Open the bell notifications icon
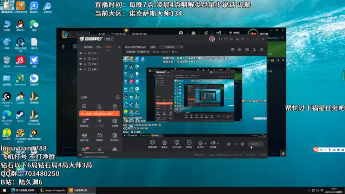 (254, 50)
